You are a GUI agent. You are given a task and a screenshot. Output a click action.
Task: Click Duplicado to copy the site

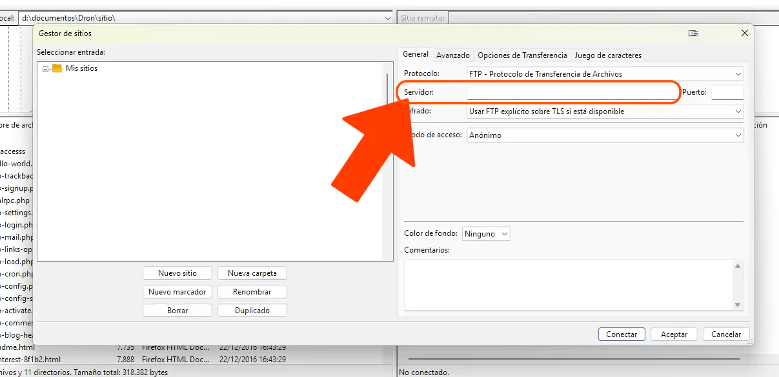[x=252, y=310]
